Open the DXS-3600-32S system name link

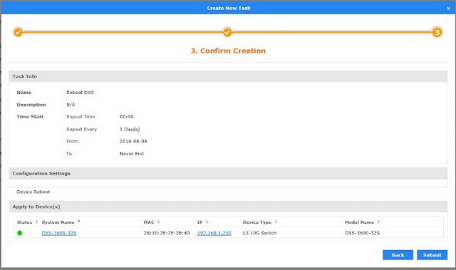(59, 233)
